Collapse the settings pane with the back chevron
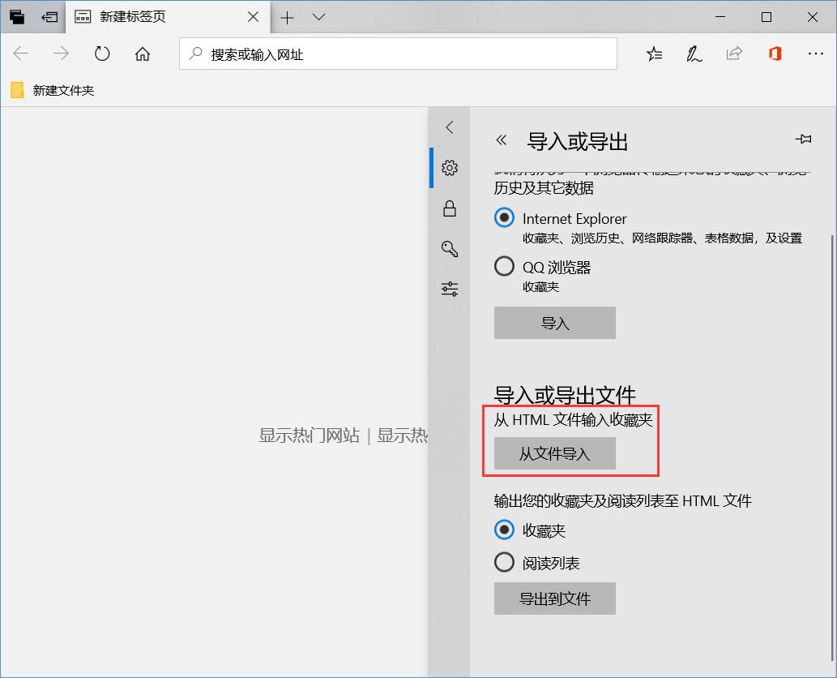Image resolution: width=837 pixels, height=678 pixels. (x=450, y=127)
